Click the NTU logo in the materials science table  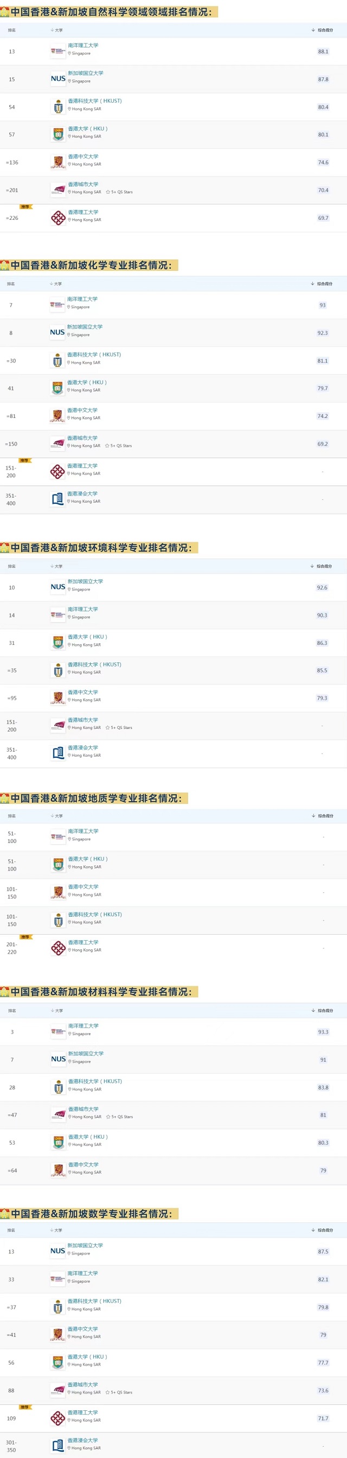click(58, 1032)
